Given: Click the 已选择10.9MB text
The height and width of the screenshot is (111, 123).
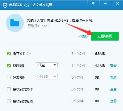Looking at the screenshot, I should coord(38,26).
